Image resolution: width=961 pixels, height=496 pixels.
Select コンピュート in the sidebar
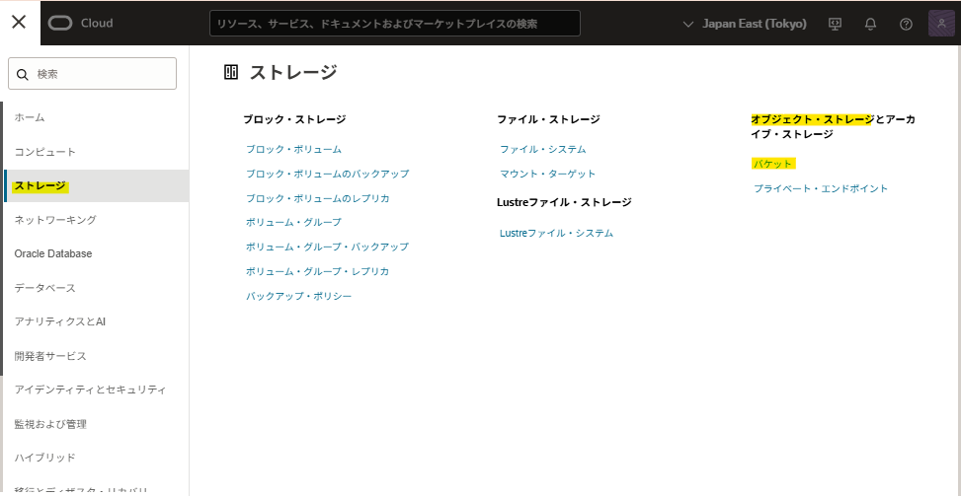(x=44, y=152)
